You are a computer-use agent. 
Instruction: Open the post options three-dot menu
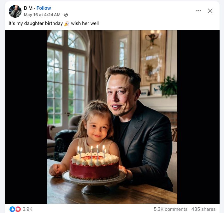coord(198,11)
